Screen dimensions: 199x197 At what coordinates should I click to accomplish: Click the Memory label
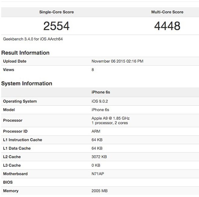pos(11,191)
